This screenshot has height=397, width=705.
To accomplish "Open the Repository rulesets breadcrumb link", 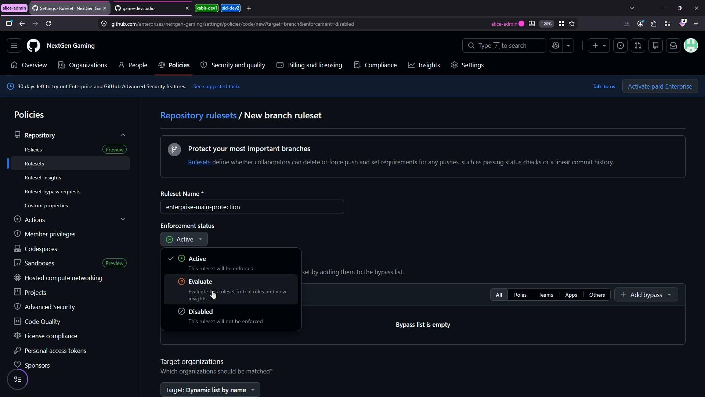I will (x=198, y=115).
